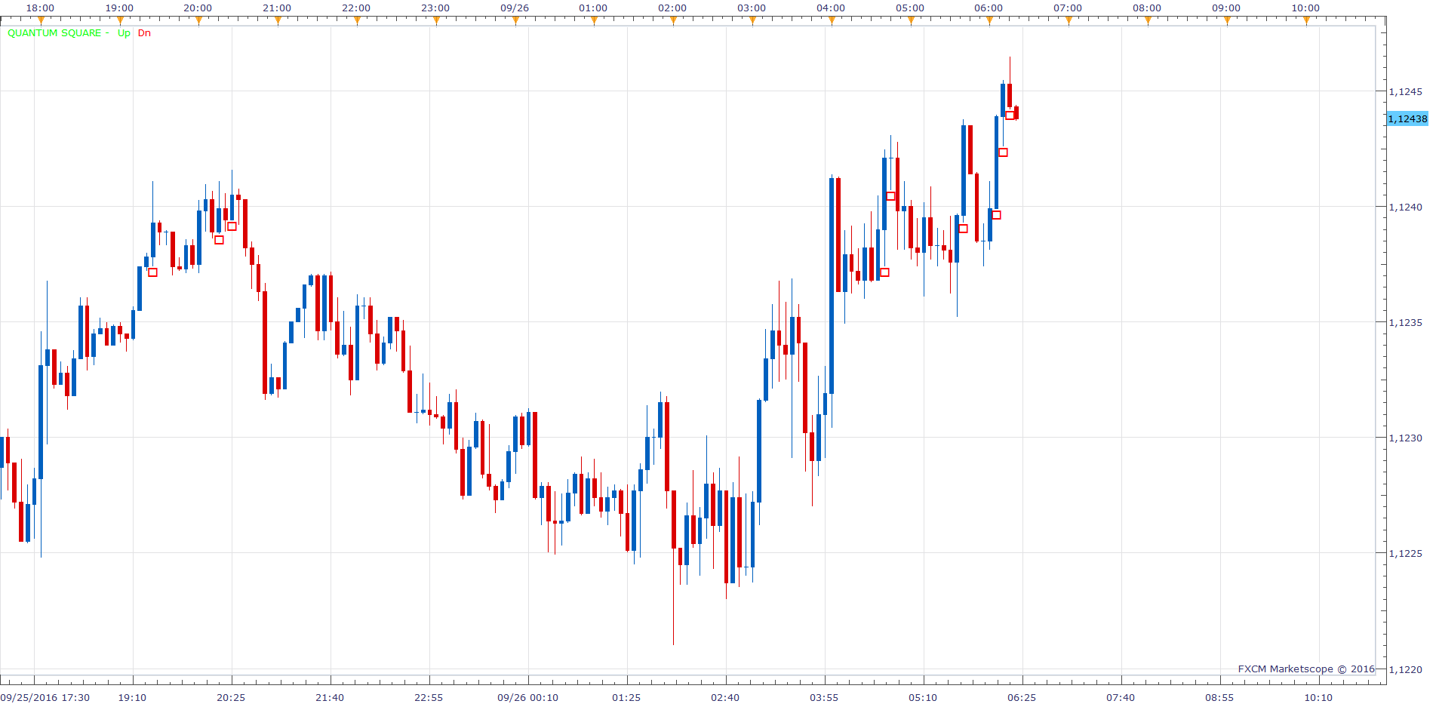Viewport: 1436px width, 707px height.
Task: Click the 10:10 bottom axis label
Action: [1318, 698]
